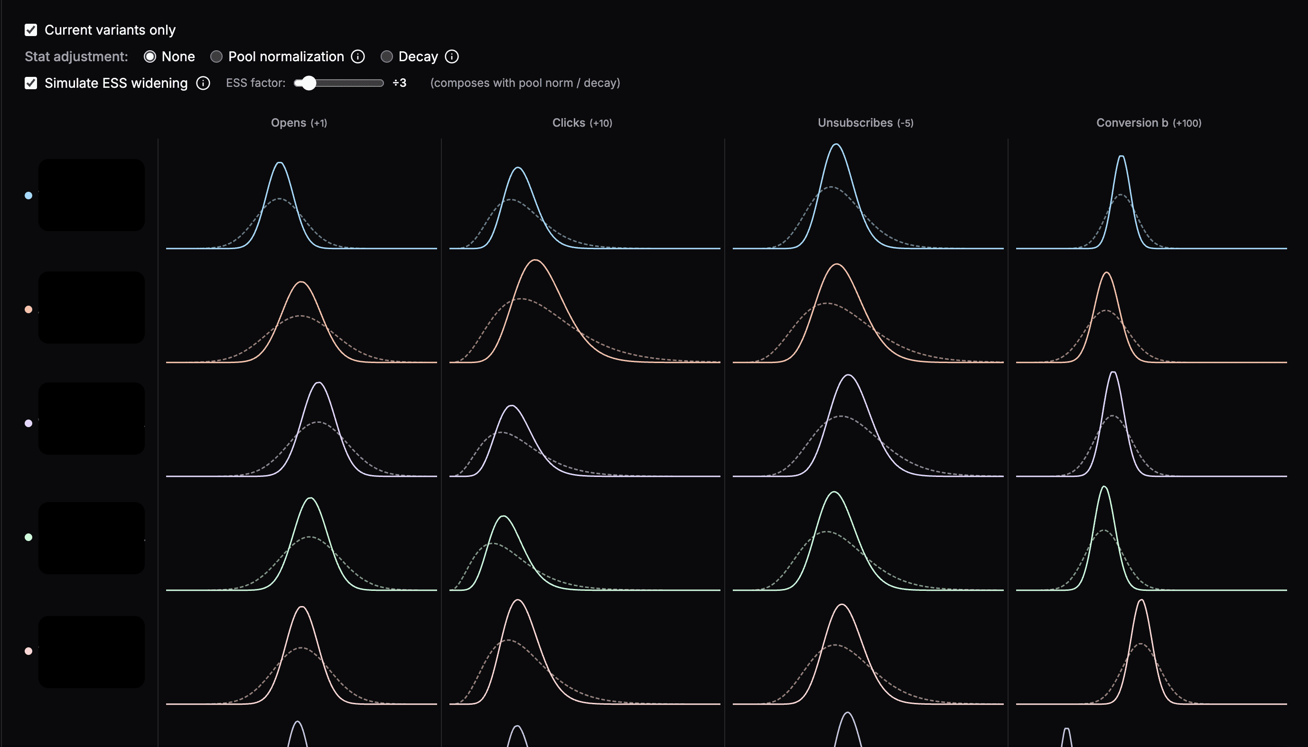Screen dimensions: 1308x747
Task: Choose Pool normalization stat adjustment
Action: [216, 56]
